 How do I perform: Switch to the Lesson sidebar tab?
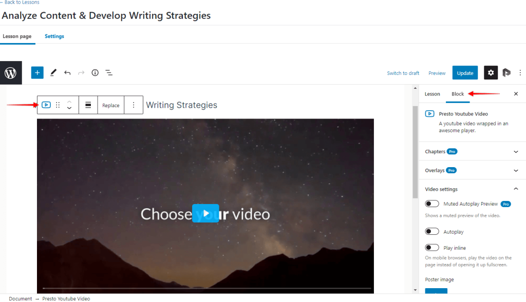pos(432,94)
